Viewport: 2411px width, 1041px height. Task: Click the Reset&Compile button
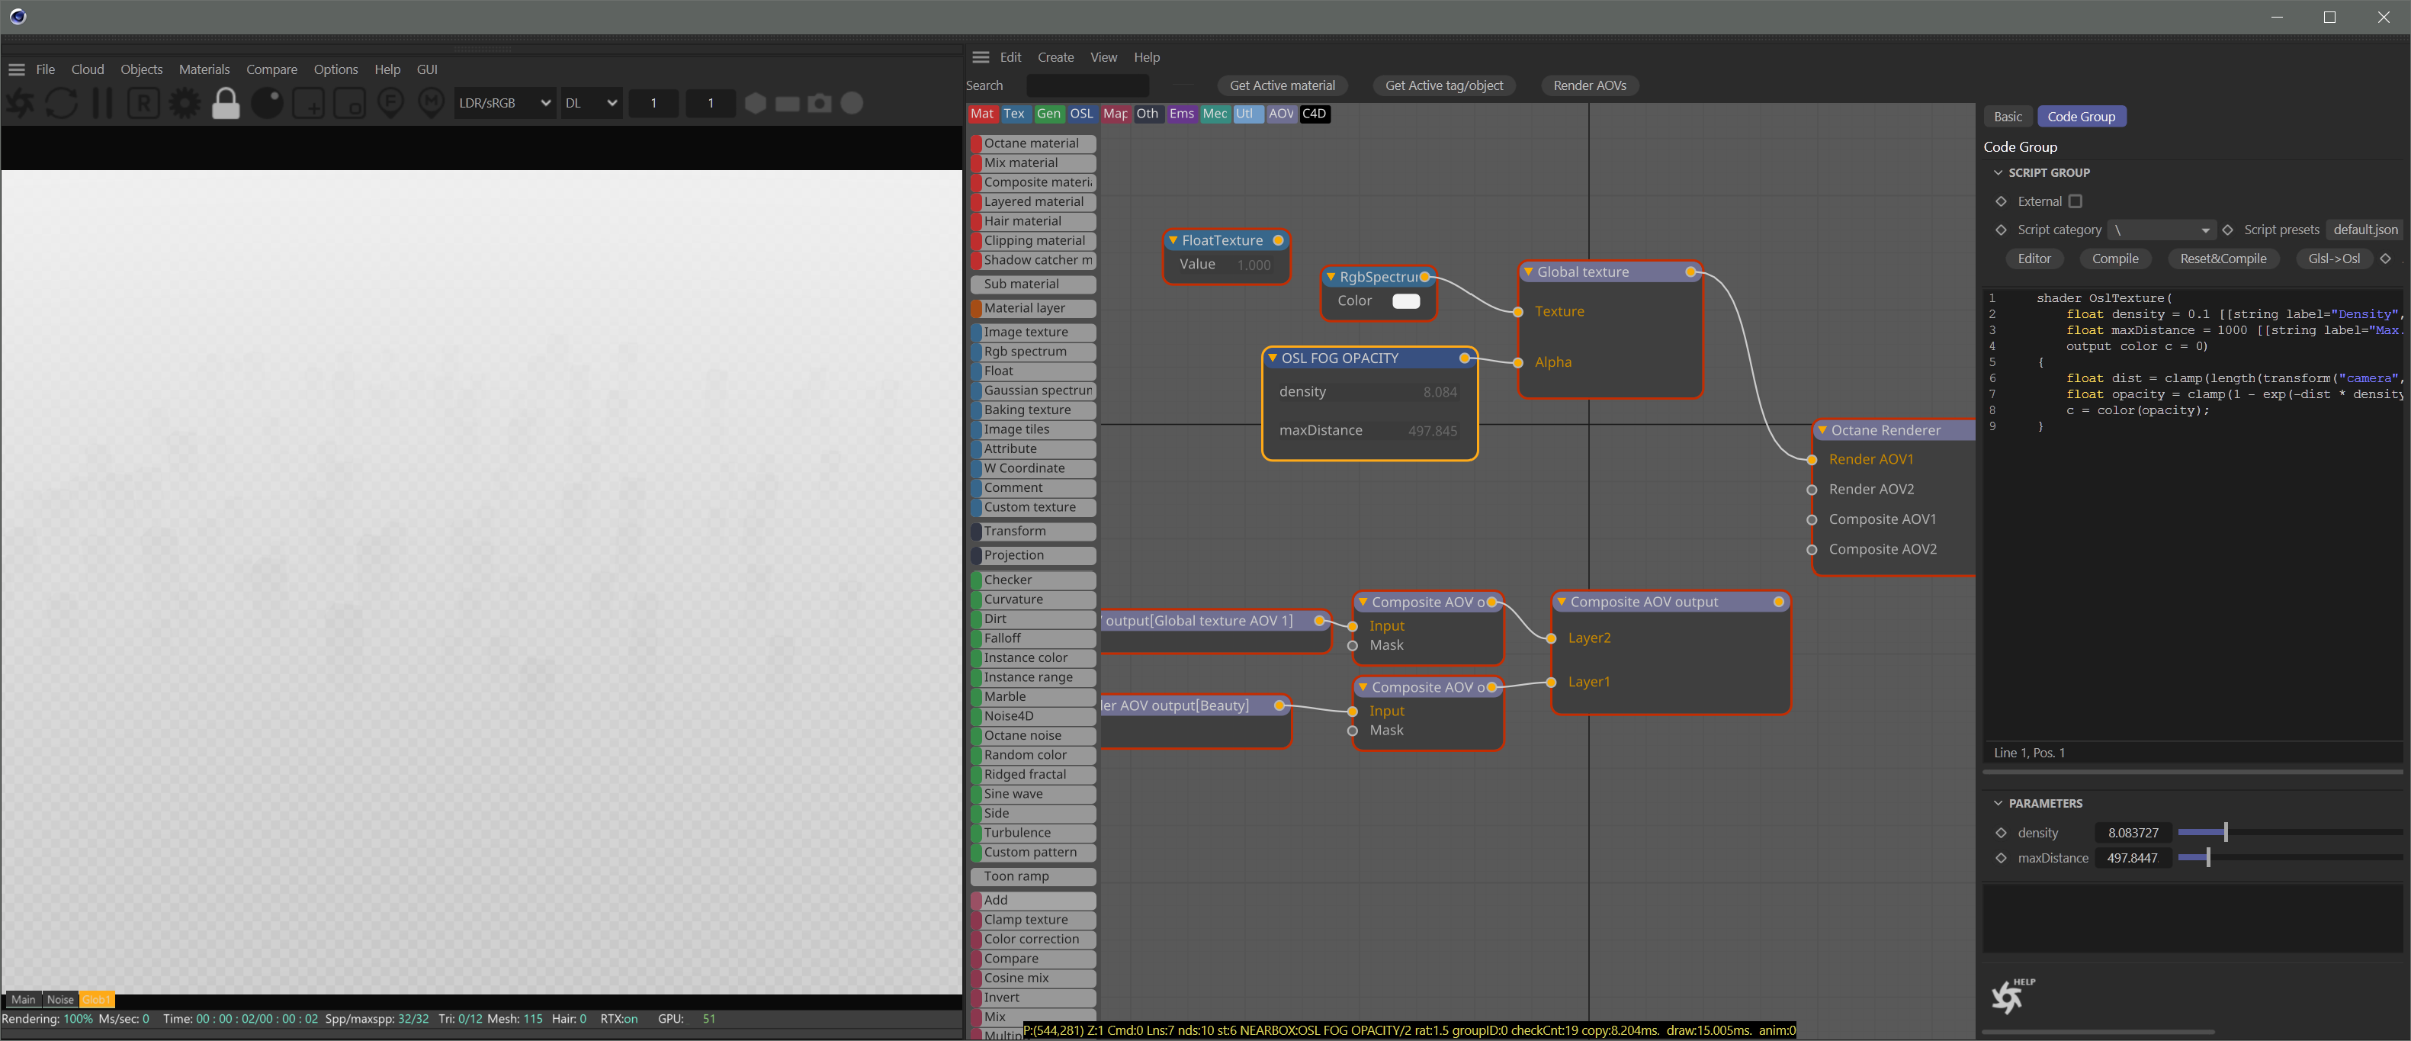2223,259
